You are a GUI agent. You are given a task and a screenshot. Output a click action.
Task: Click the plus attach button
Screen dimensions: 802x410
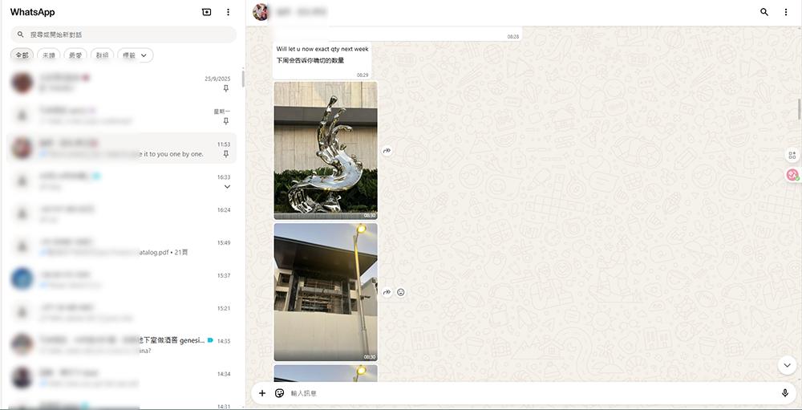pos(262,393)
